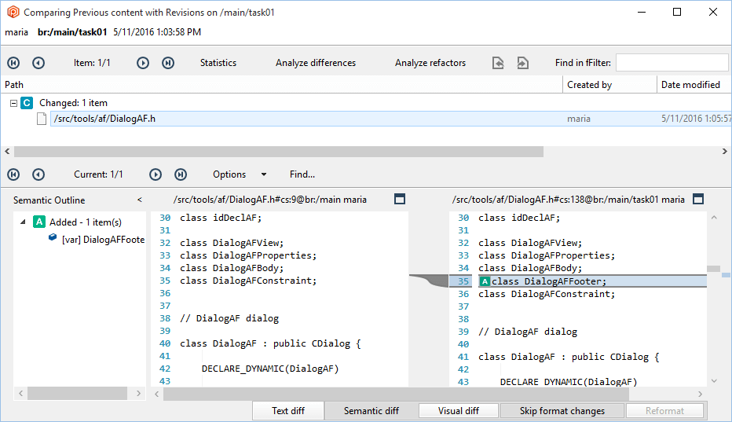This screenshot has height=422, width=732.
Task: Maximize the right source pane (task01)
Action: [698, 199]
